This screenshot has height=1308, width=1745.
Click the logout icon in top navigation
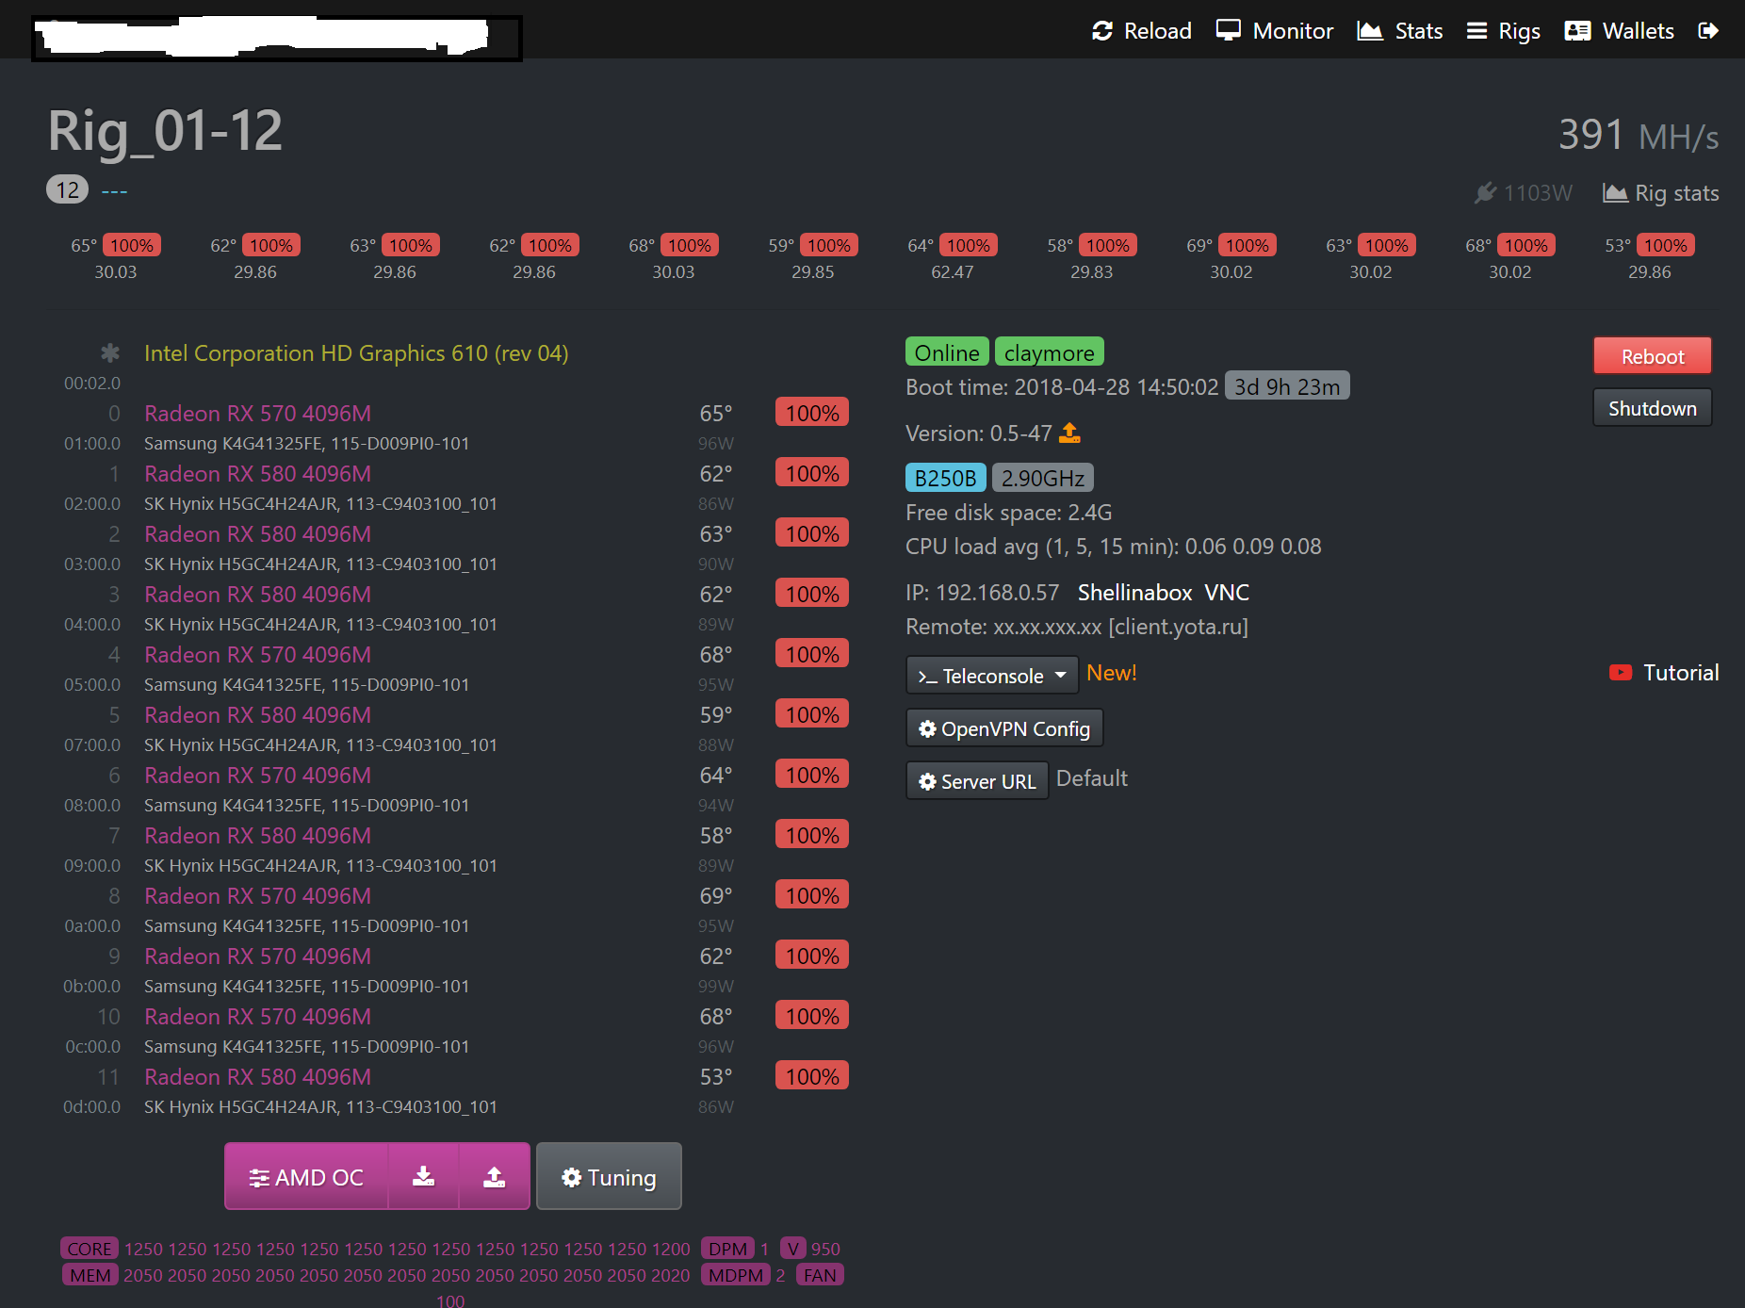point(1707,31)
